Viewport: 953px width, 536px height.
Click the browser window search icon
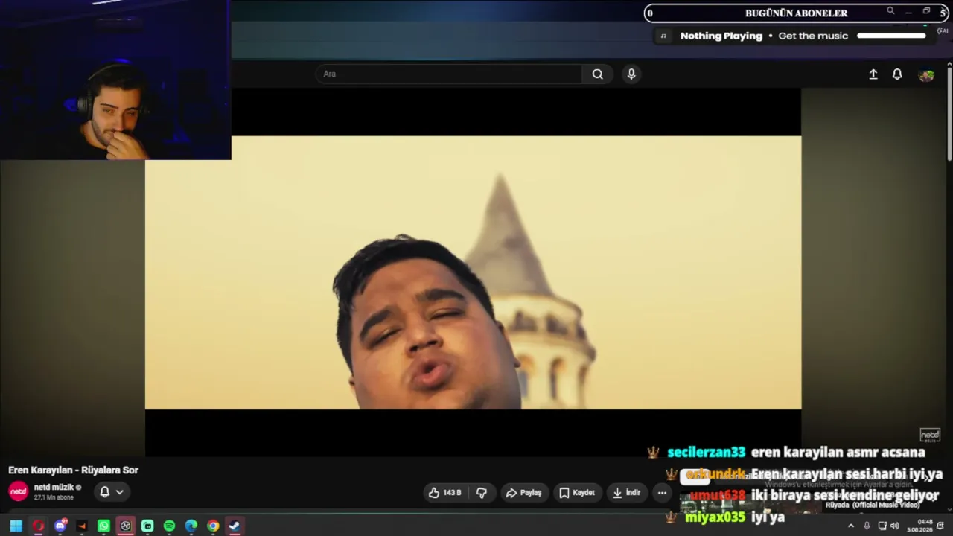[x=890, y=11]
